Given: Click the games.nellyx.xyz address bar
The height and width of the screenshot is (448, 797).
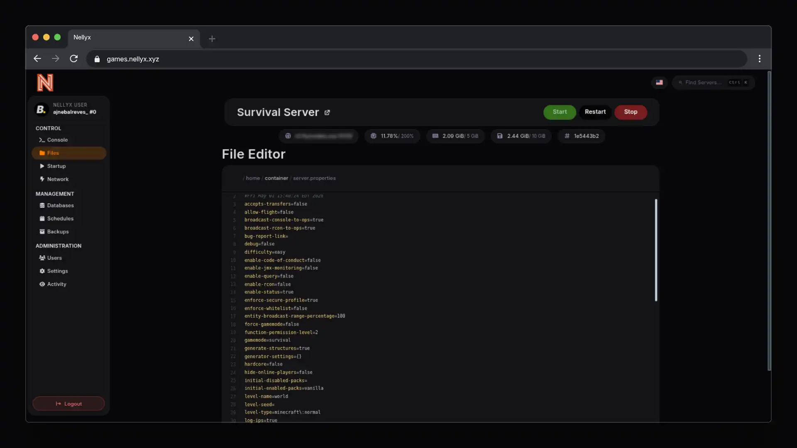Looking at the screenshot, I should click(416, 59).
